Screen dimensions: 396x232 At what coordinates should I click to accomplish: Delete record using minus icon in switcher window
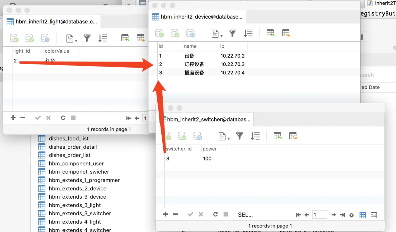(175, 214)
